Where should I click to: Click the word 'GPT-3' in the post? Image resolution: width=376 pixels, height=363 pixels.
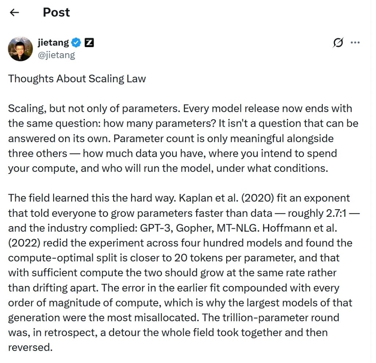pos(156,228)
